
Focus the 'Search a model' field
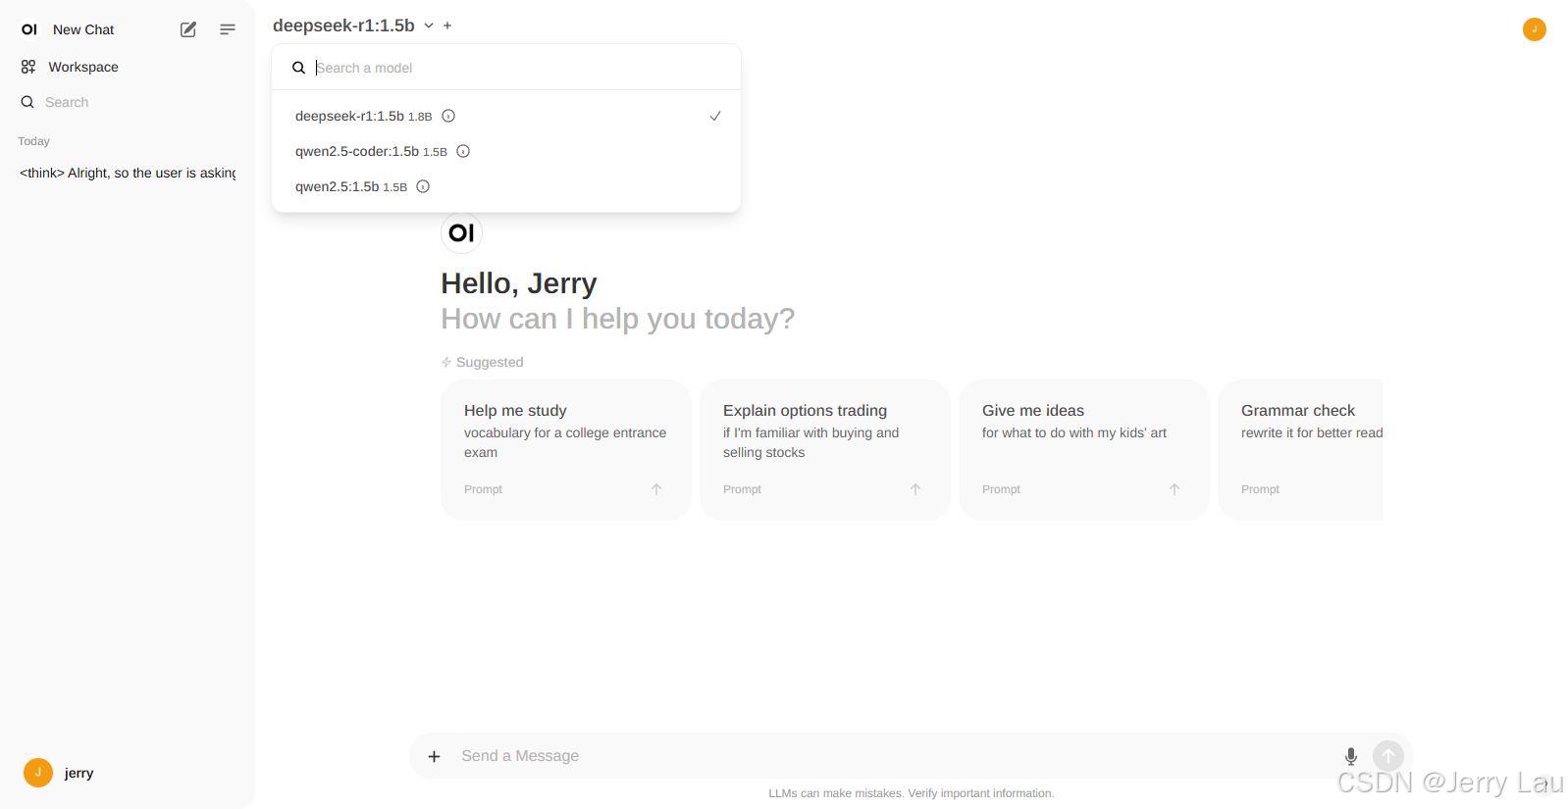tap(520, 68)
